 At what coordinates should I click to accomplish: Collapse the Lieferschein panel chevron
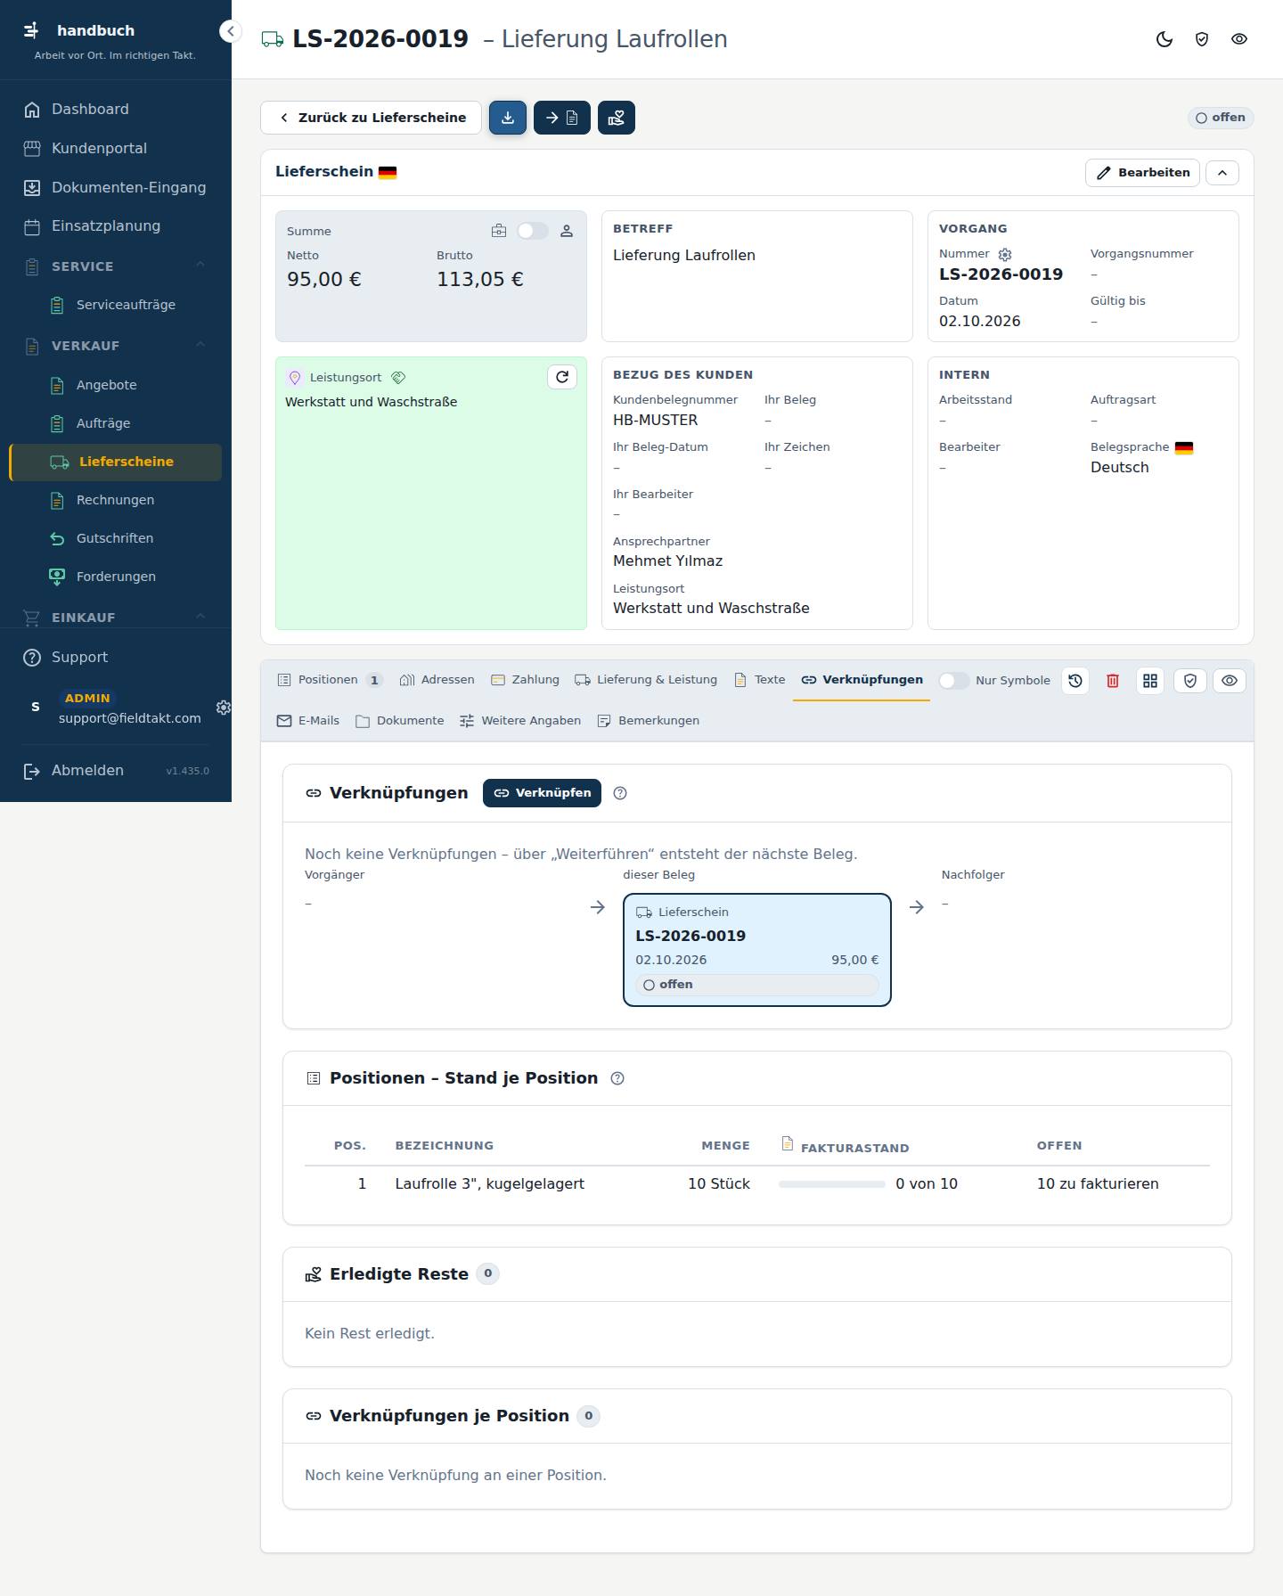click(x=1222, y=173)
